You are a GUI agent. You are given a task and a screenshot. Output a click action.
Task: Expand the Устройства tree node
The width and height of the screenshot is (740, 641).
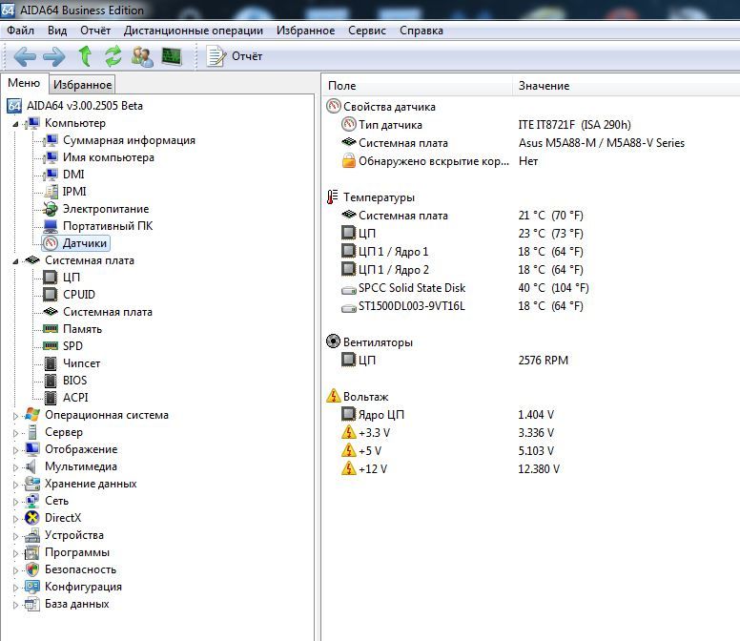(x=15, y=536)
